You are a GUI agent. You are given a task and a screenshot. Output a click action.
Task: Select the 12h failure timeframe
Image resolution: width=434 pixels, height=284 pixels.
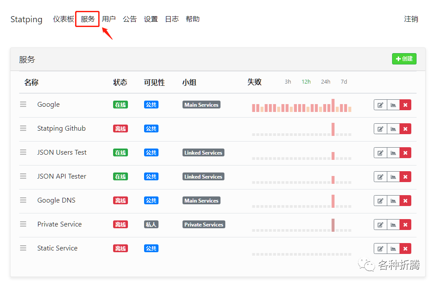306,82
